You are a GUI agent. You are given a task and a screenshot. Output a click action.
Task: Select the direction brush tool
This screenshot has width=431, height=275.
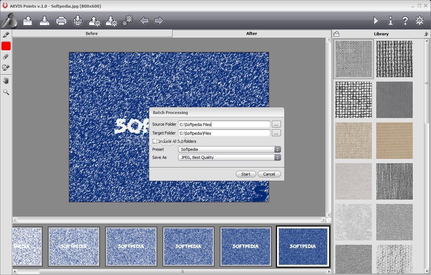[6, 35]
